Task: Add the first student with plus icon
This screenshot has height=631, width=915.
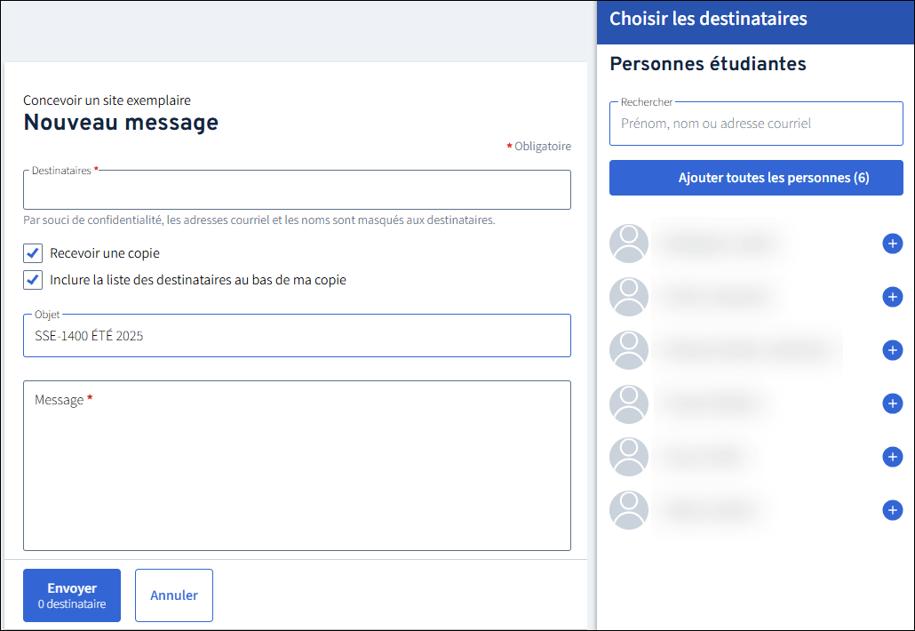Action: pos(893,244)
